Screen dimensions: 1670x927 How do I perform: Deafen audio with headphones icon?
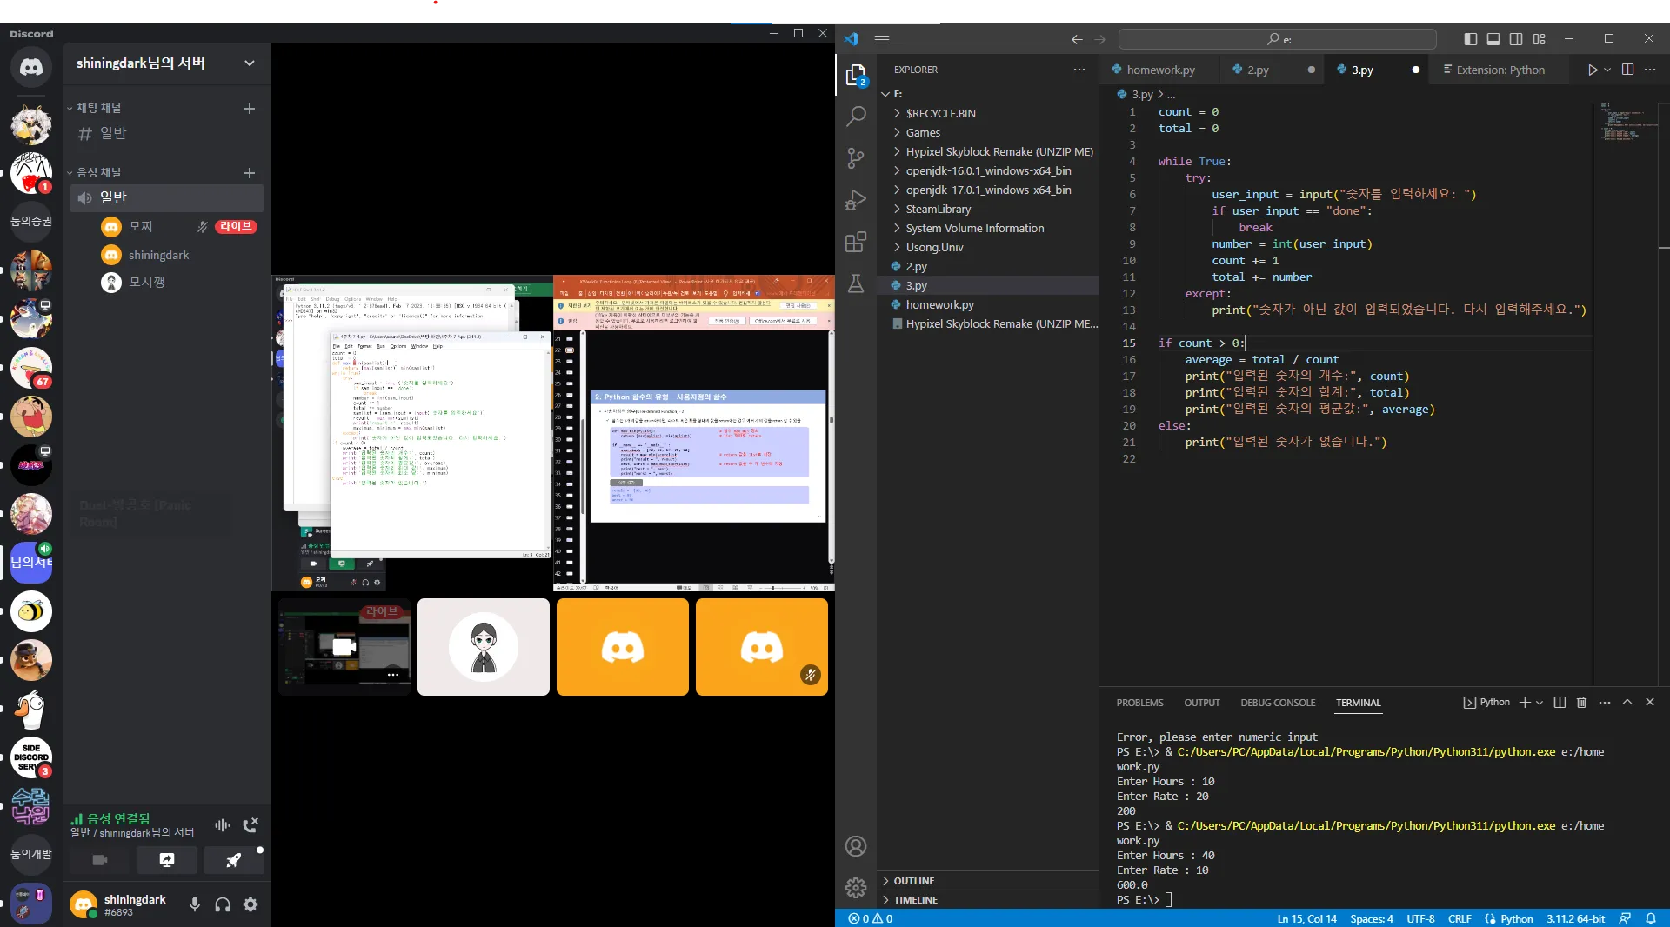[x=223, y=904]
